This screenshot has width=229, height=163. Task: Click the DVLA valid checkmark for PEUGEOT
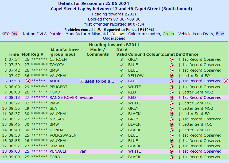(x=122, y=87)
